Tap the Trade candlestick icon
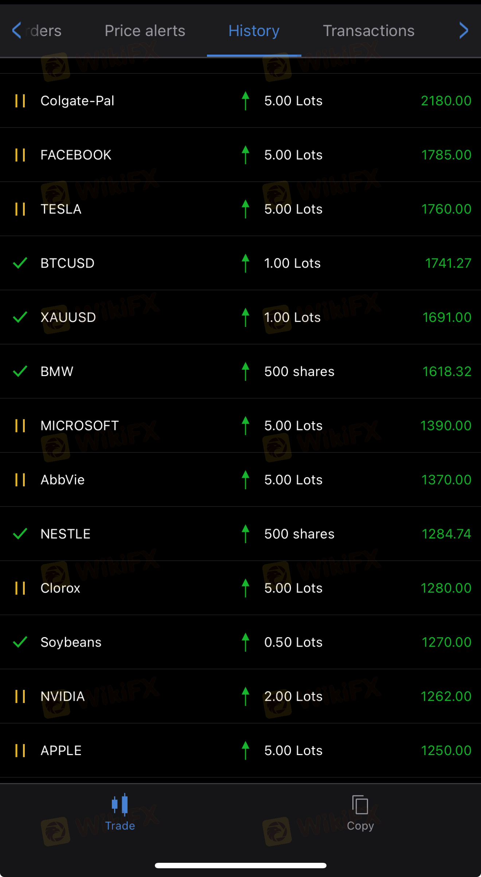The height and width of the screenshot is (877, 481). pyautogui.click(x=120, y=804)
